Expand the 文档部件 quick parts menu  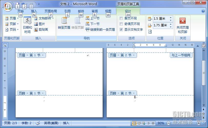click(x=44, y=18)
